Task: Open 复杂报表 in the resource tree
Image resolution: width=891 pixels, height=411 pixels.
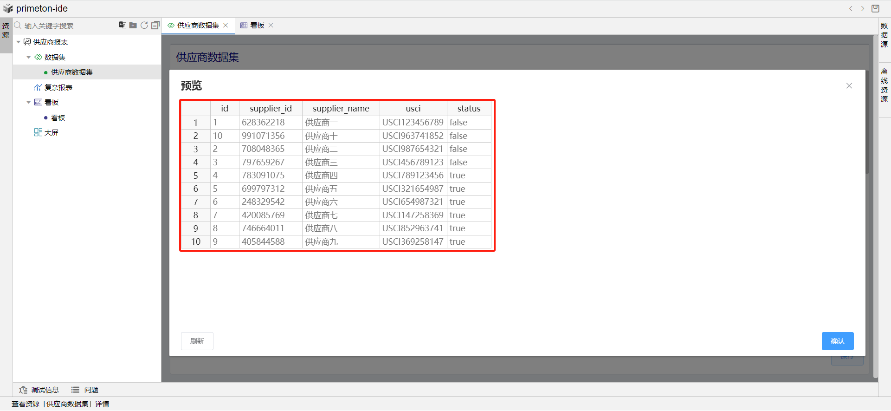Action: (58, 88)
